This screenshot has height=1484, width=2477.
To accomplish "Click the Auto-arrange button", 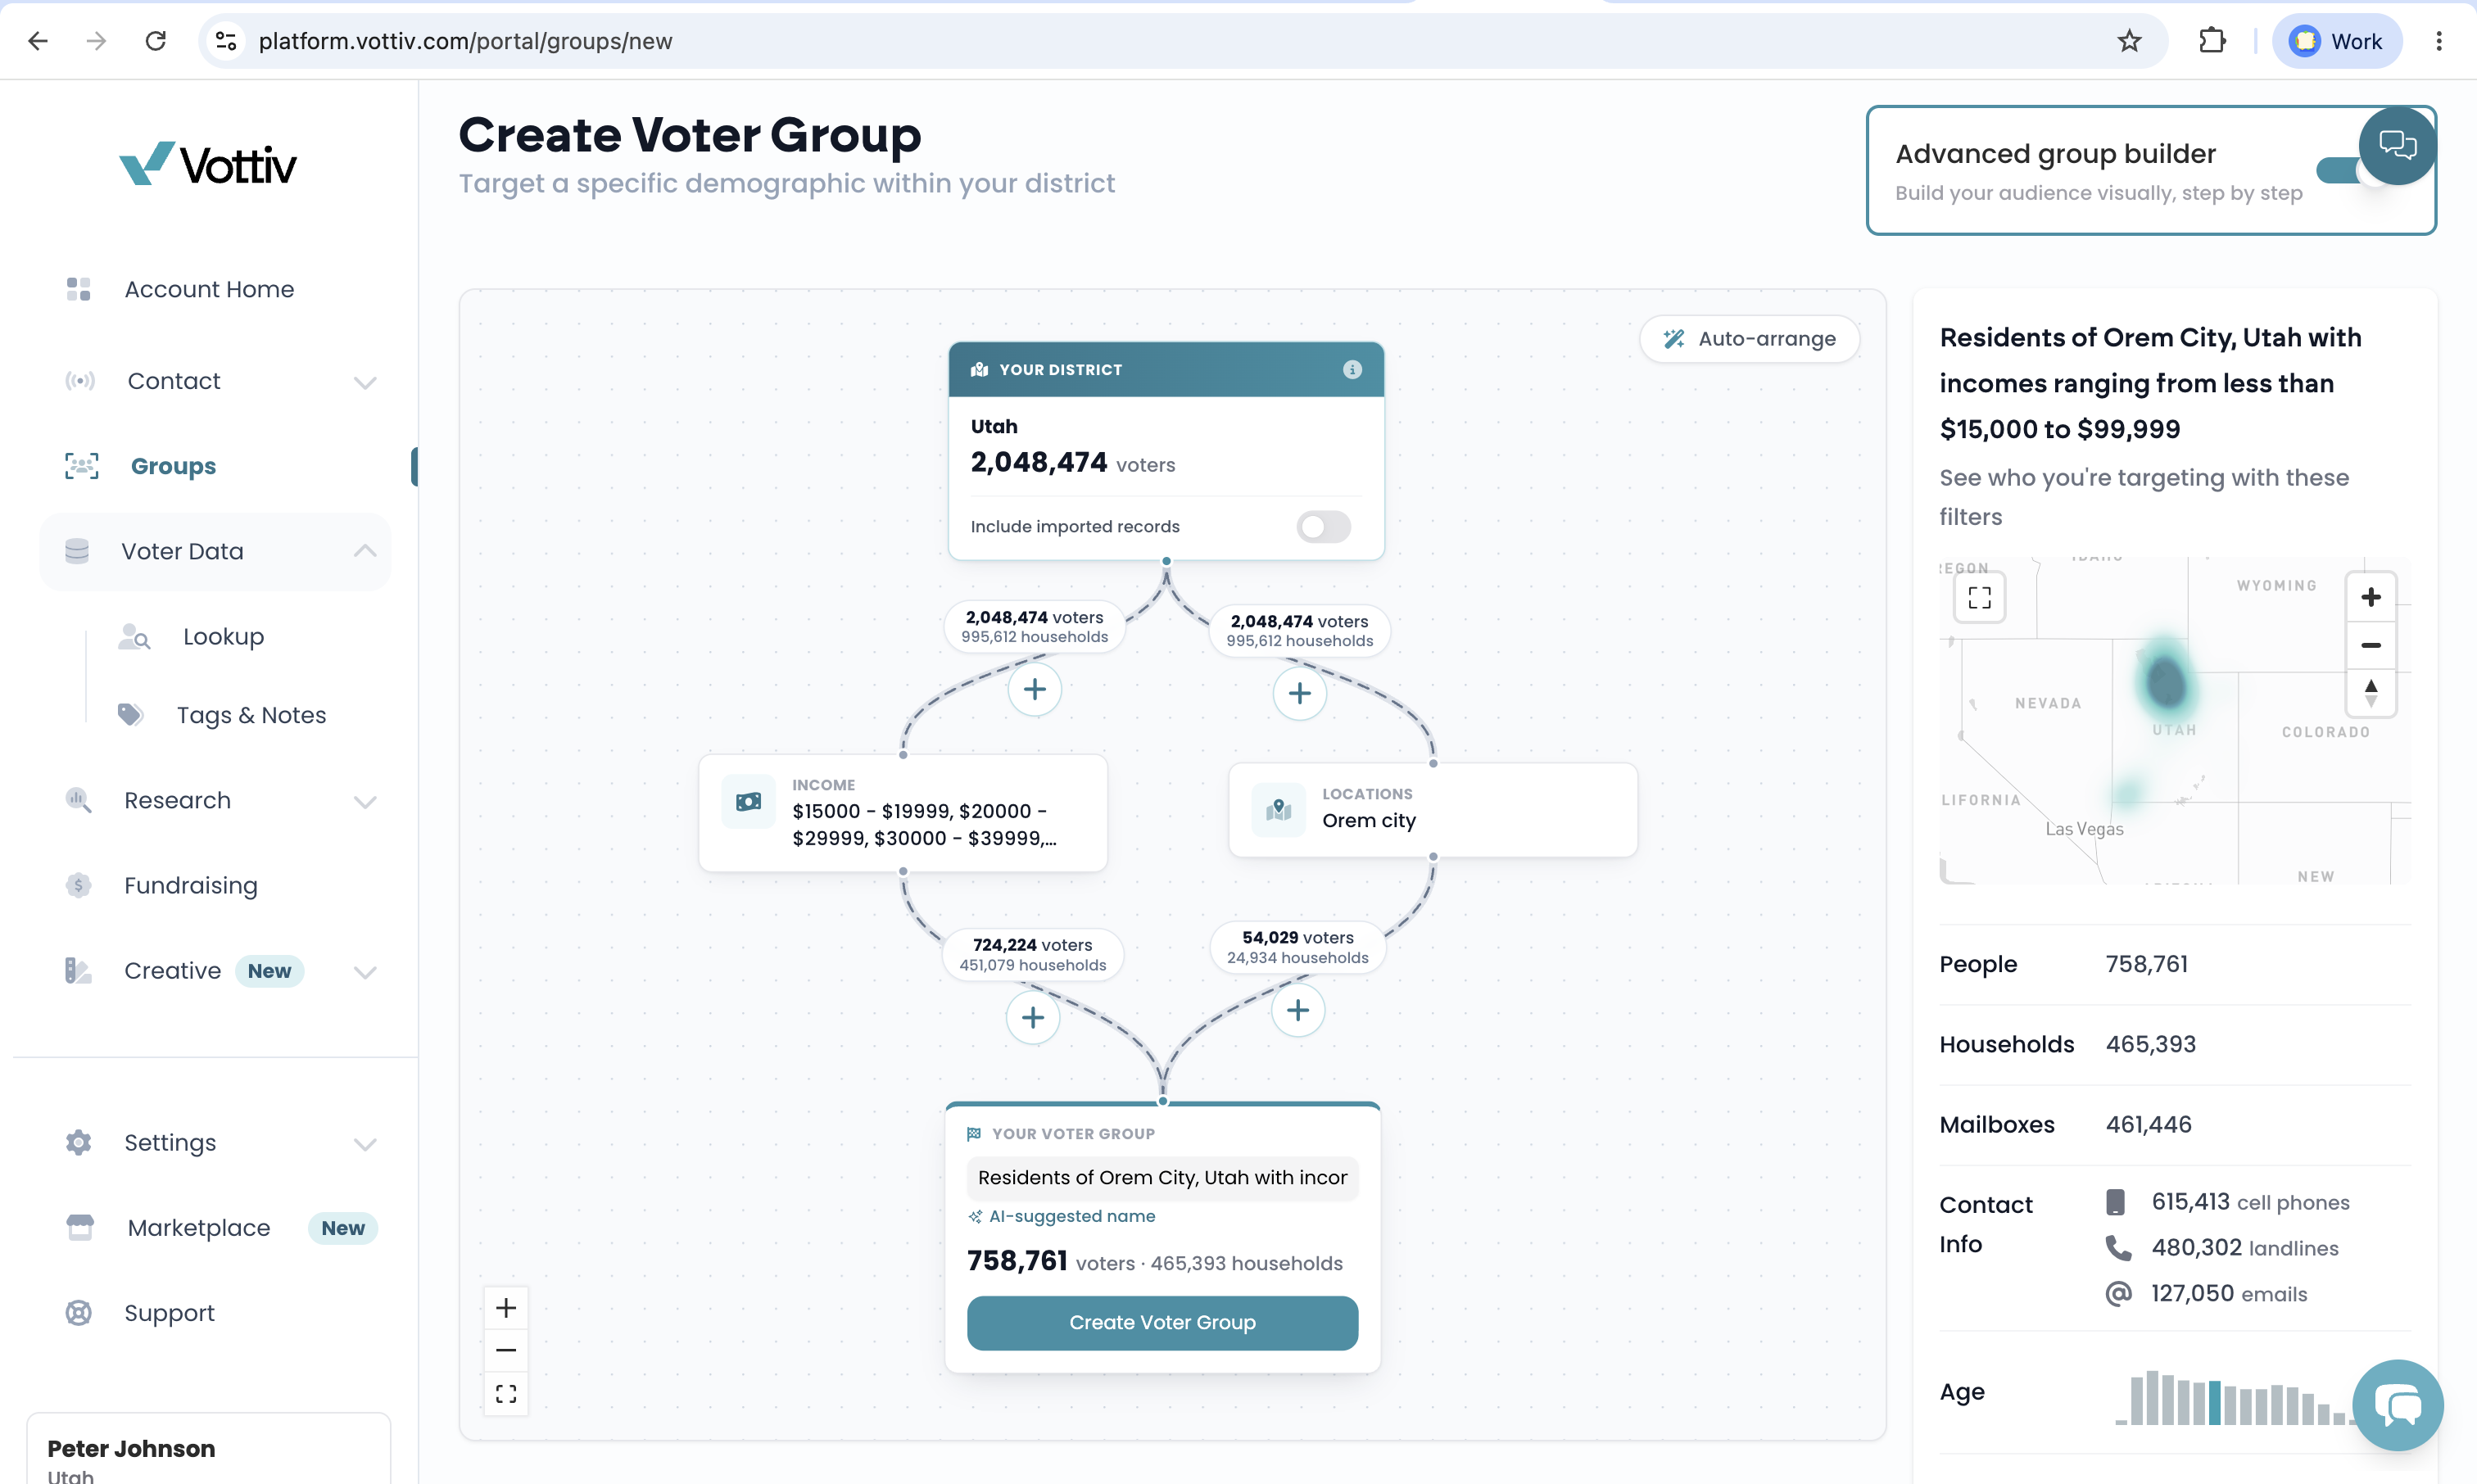I will point(1750,339).
